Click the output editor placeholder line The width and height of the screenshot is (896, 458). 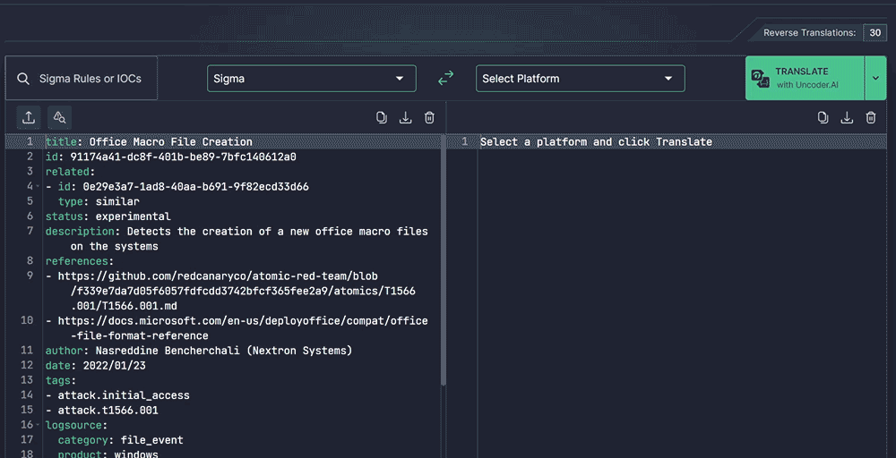pos(596,142)
